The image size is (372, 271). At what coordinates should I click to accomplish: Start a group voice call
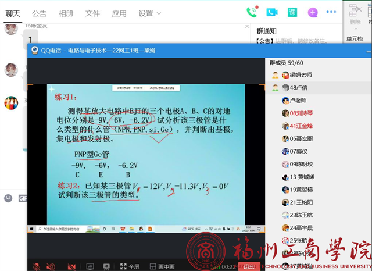click(x=252, y=12)
